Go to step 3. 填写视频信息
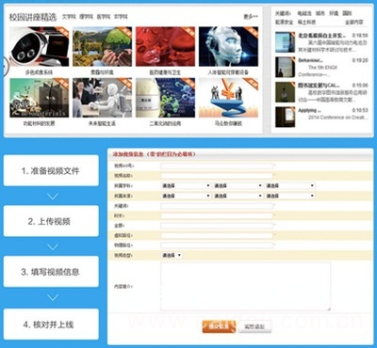Viewport: 377px width, 348px height. click(51, 272)
